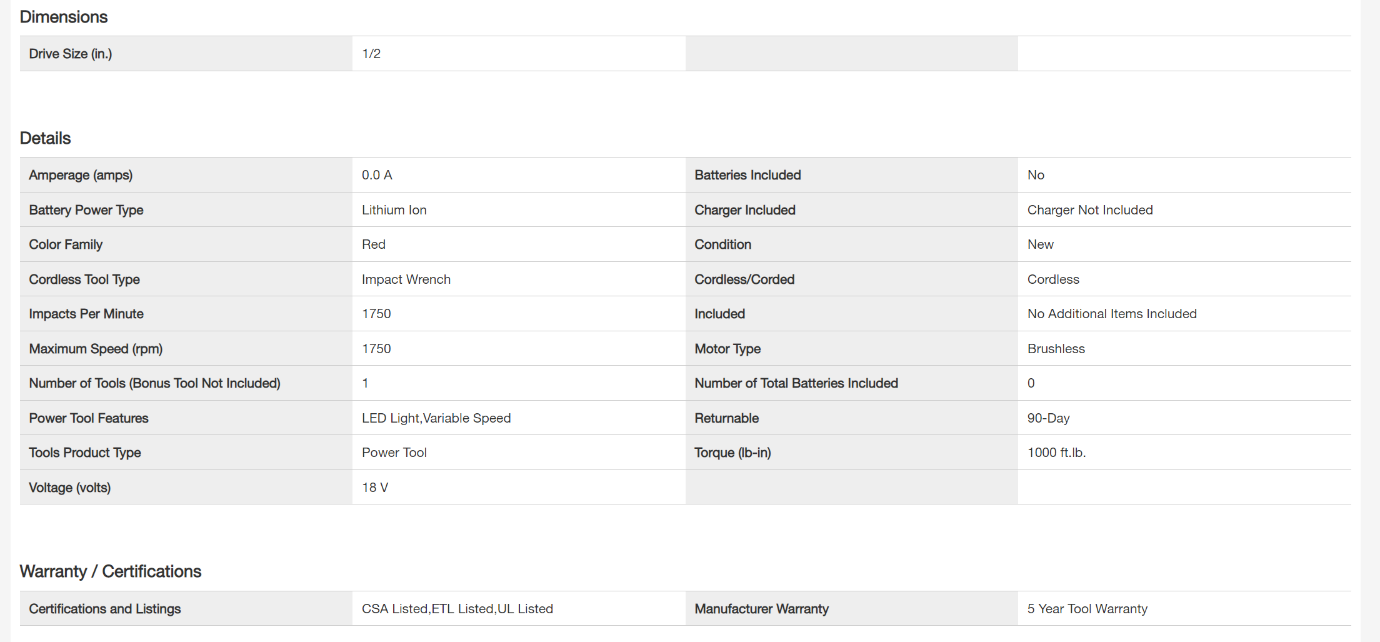Image resolution: width=1380 pixels, height=642 pixels.
Task: Select the 90-Day returnable value
Action: tap(1049, 418)
